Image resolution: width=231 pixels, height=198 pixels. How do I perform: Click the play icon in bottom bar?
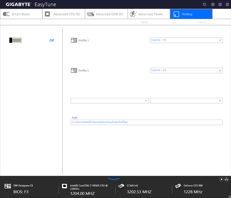221,179
